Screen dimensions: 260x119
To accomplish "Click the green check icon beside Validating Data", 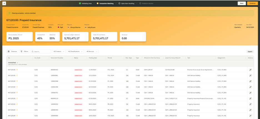I will pyautogui.click(x=80, y=3).
